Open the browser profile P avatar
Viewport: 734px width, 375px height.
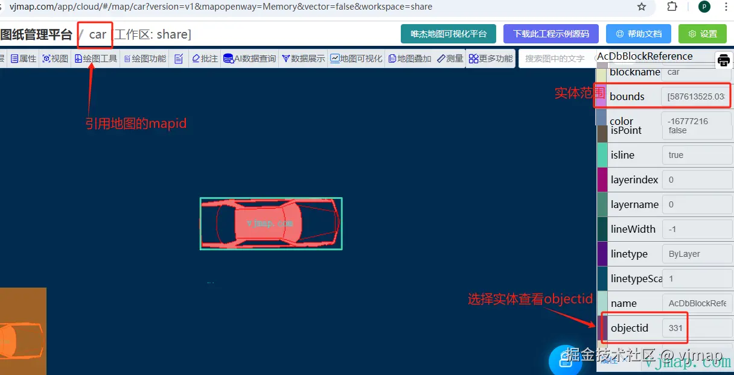(704, 7)
